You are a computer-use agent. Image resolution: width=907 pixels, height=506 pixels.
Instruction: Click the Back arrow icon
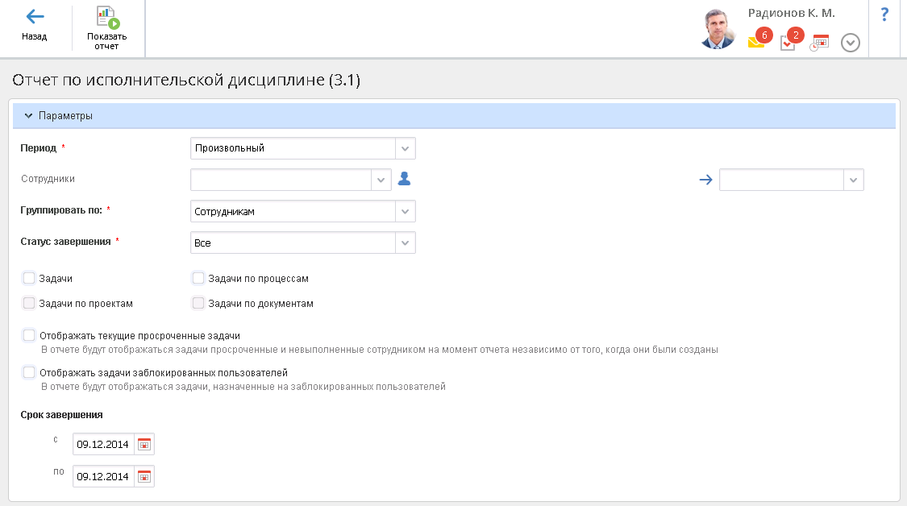35,17
